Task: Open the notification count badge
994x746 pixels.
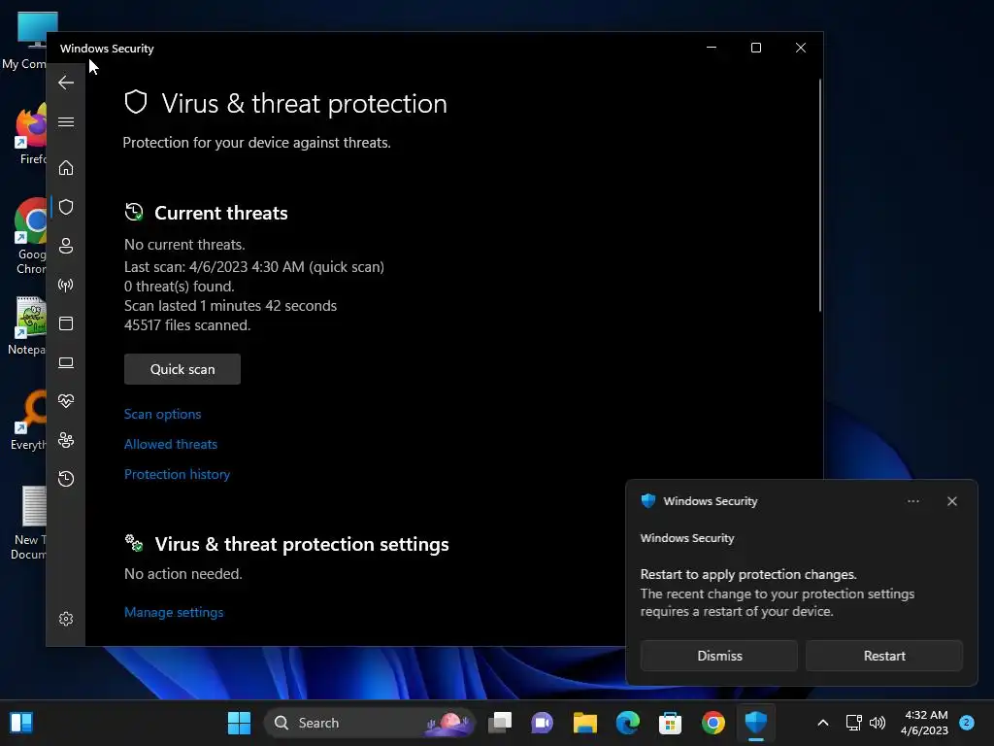Action: pos(967,722)
